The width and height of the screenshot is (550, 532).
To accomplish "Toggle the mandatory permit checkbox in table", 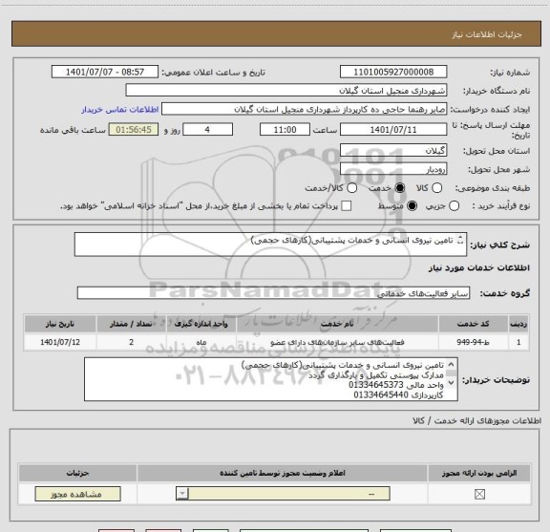I will coord(479,495).
